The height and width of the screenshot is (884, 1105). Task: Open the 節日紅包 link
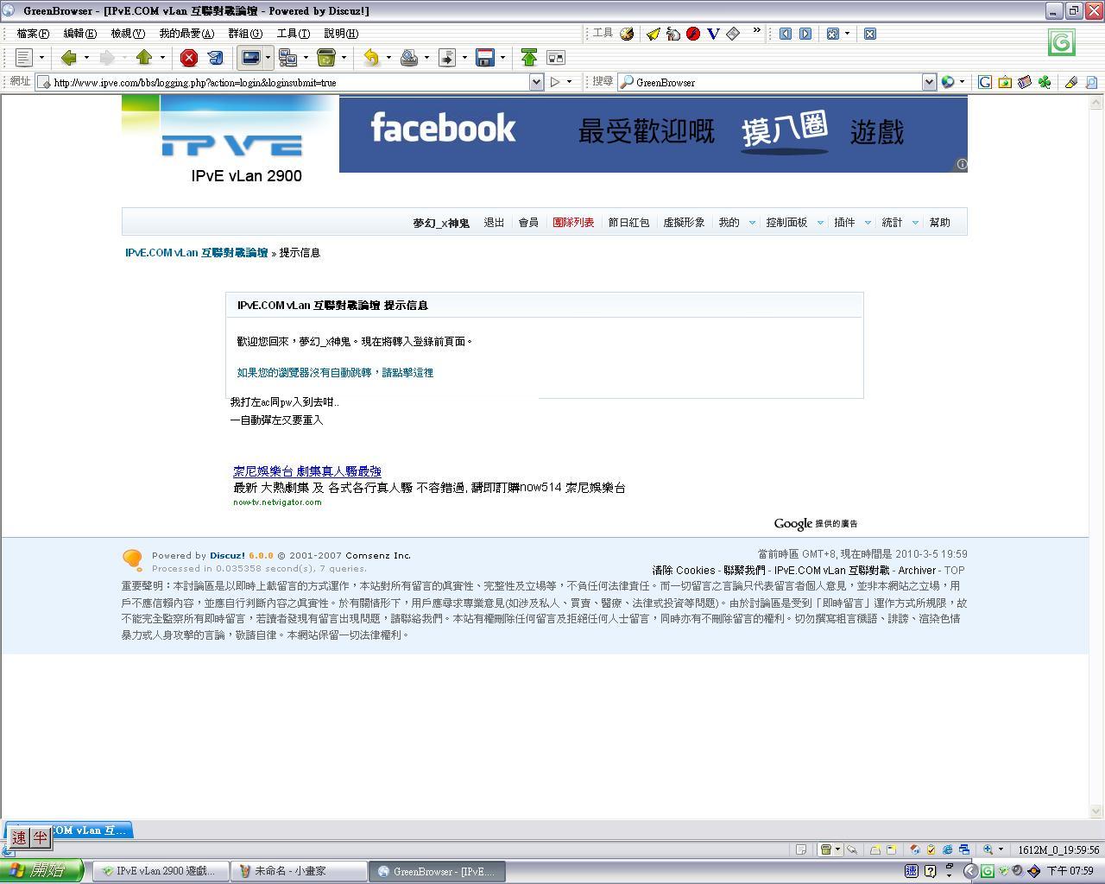pyautogui.click(x=628, y=223)
